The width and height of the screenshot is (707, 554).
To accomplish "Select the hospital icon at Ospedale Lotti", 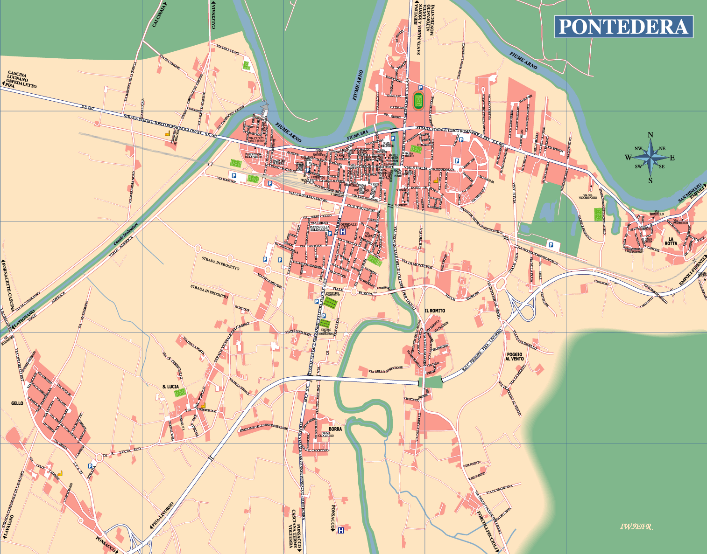I will 343,232.
